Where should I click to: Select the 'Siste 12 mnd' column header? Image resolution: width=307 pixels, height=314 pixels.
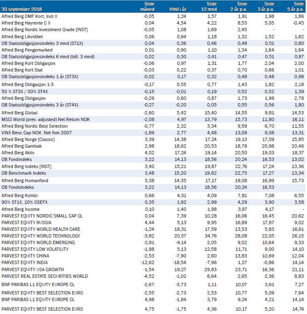[209, 6]
